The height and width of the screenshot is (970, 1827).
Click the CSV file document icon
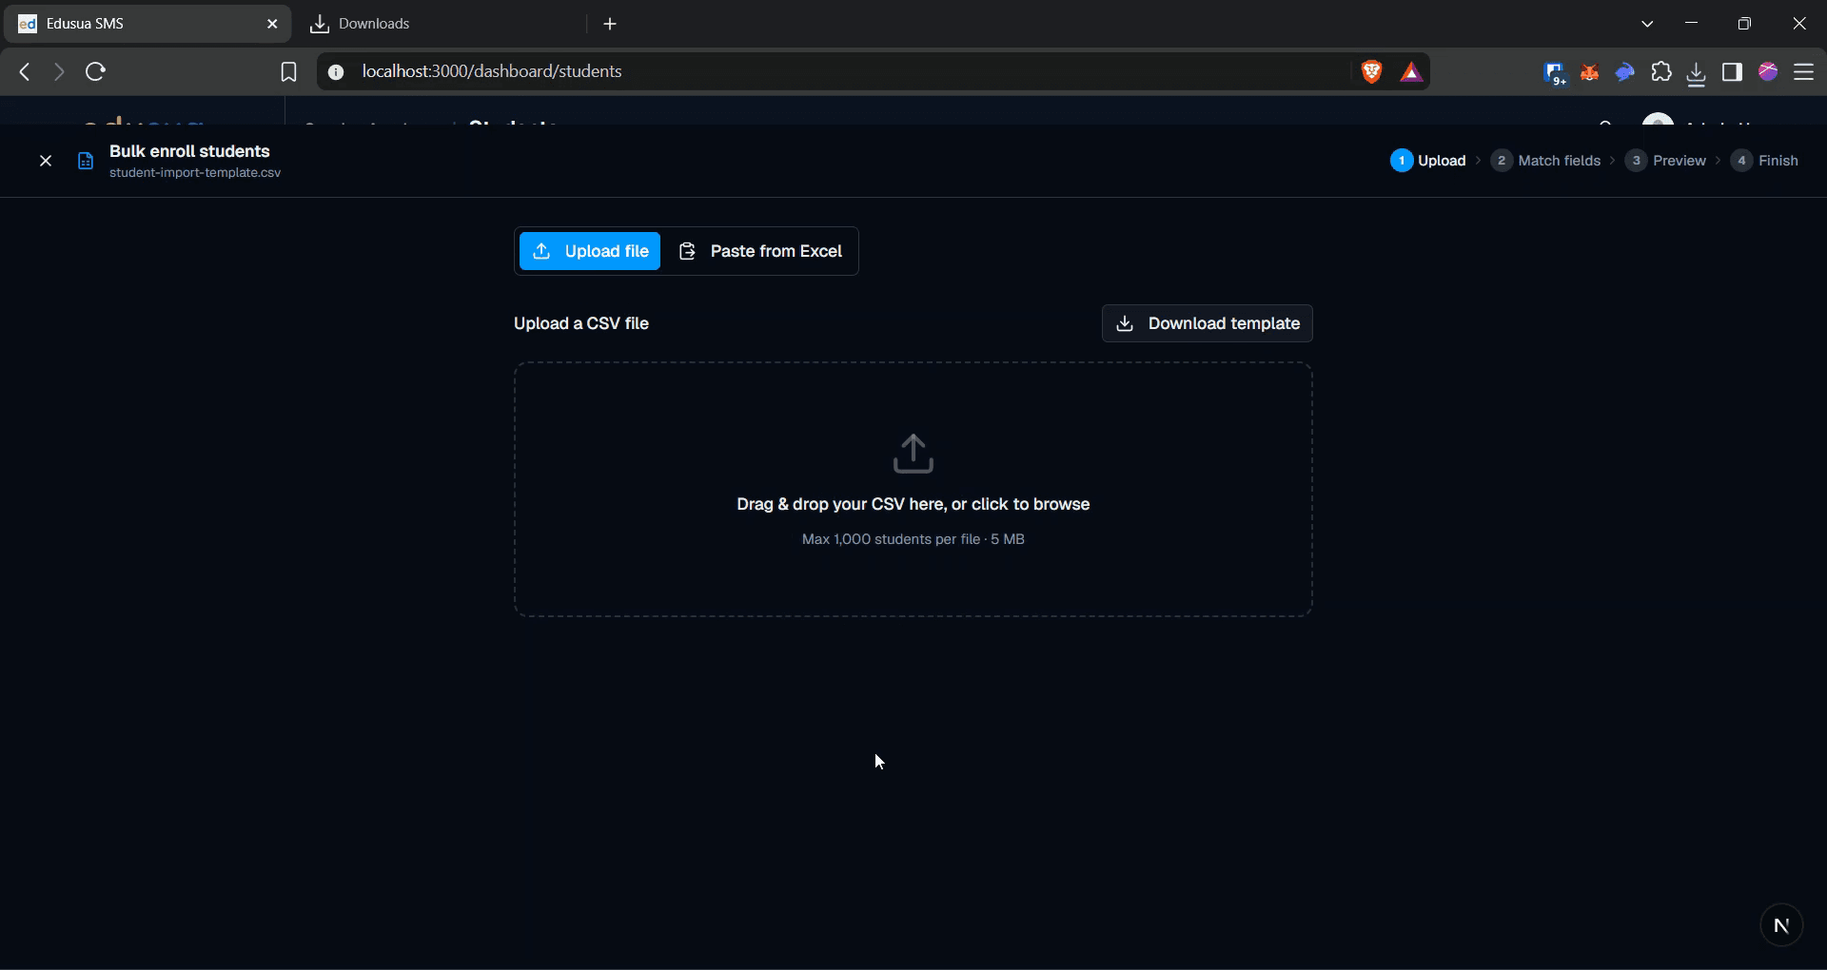point(86,161)
